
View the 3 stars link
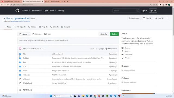click(x=126, y=51)
